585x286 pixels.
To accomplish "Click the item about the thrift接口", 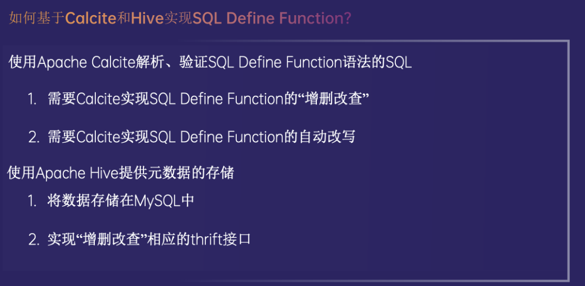I will pos(149,240).
